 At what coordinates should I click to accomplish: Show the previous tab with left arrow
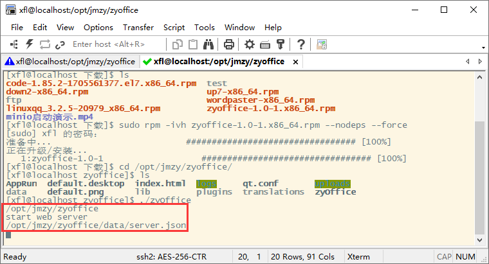point(468,62)
